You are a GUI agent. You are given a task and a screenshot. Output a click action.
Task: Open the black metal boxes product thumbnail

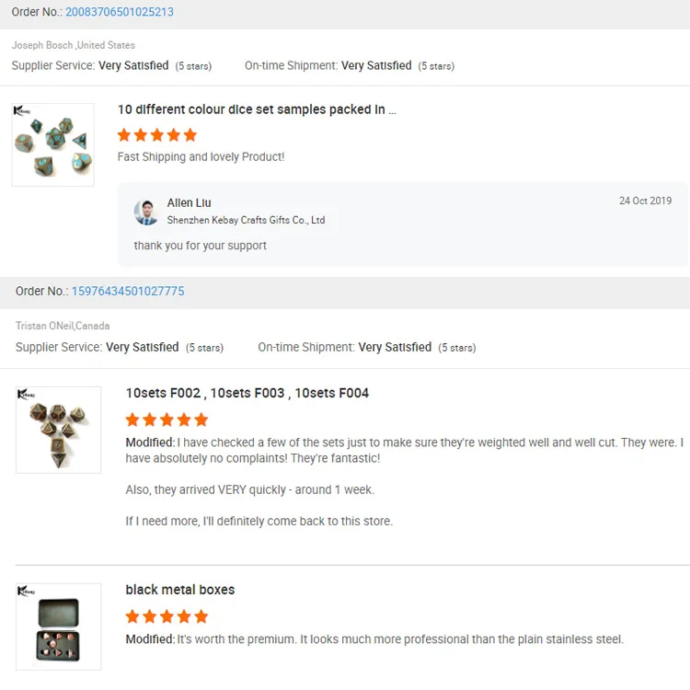59,627
